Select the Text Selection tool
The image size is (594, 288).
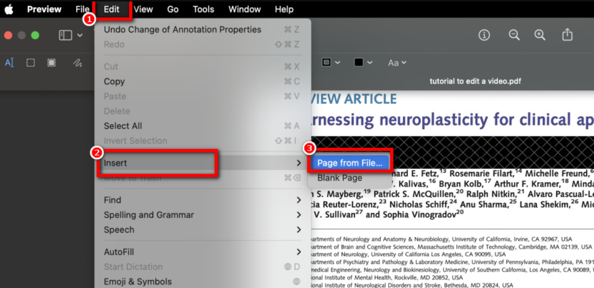[9, 63]
